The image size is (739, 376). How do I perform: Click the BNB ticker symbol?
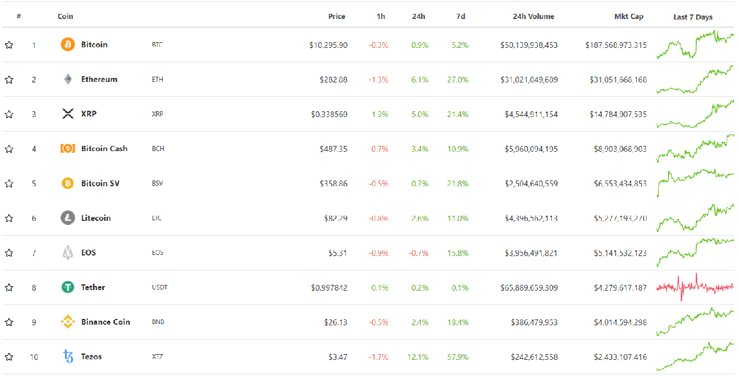click(x=158, y=322)
